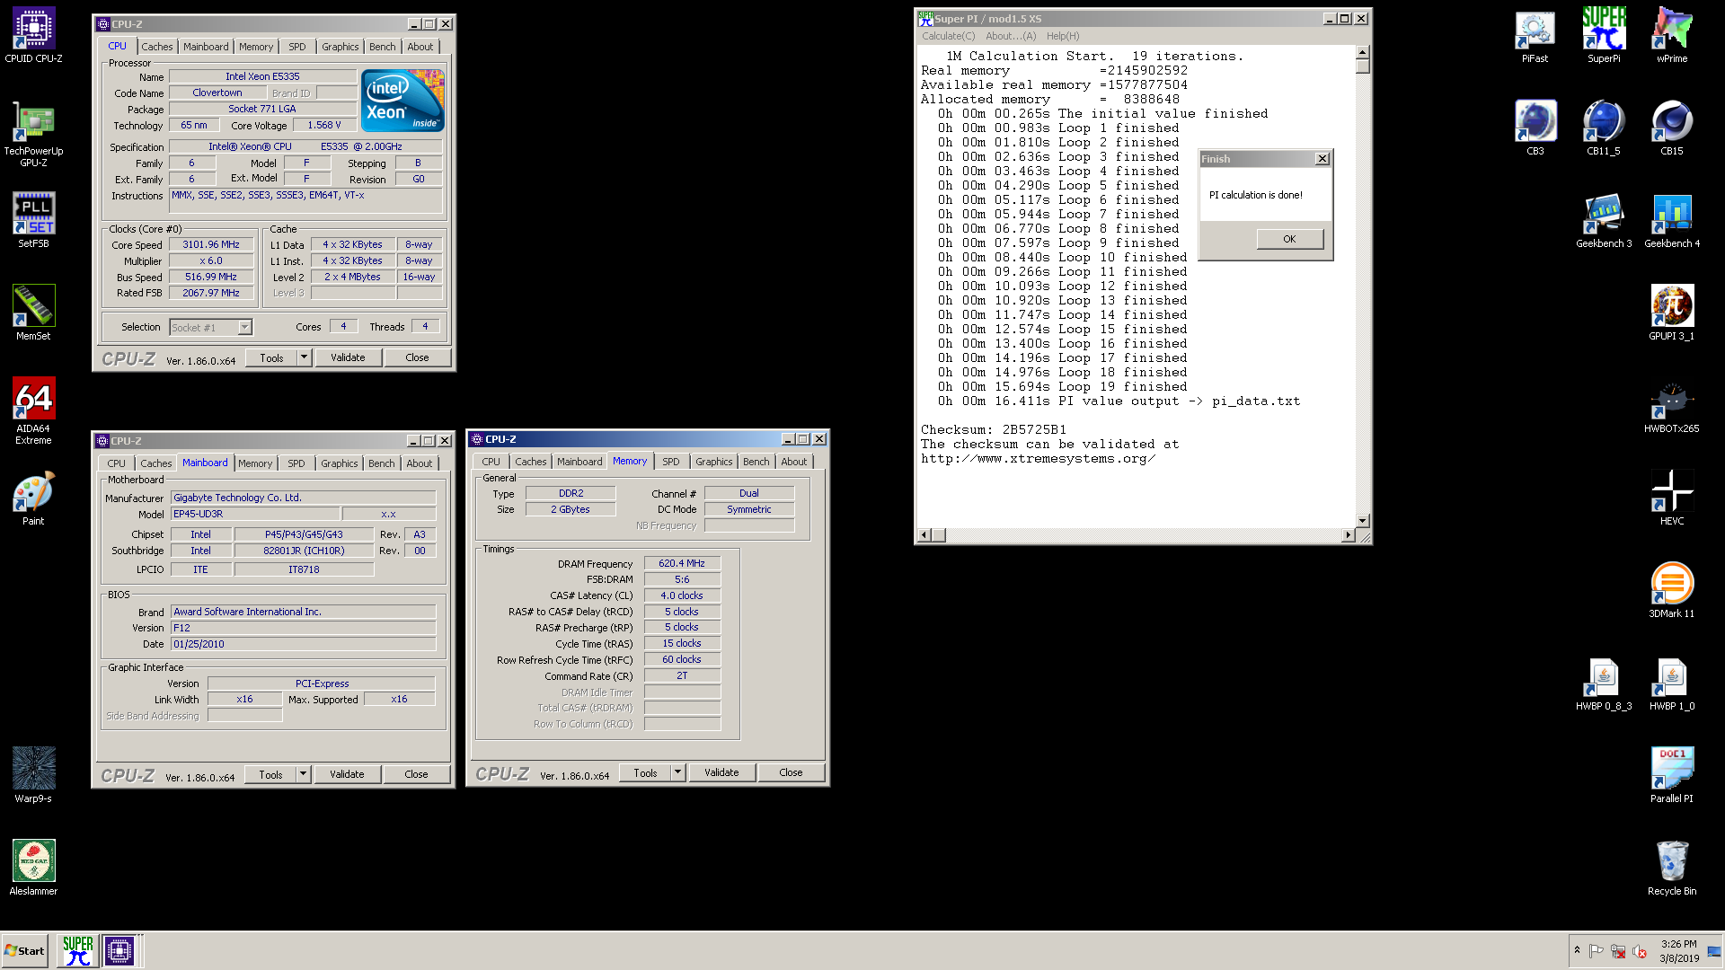Click Validate in the CPU tab window
This screenshot has height=970, width=1725.
click(348, 357)
